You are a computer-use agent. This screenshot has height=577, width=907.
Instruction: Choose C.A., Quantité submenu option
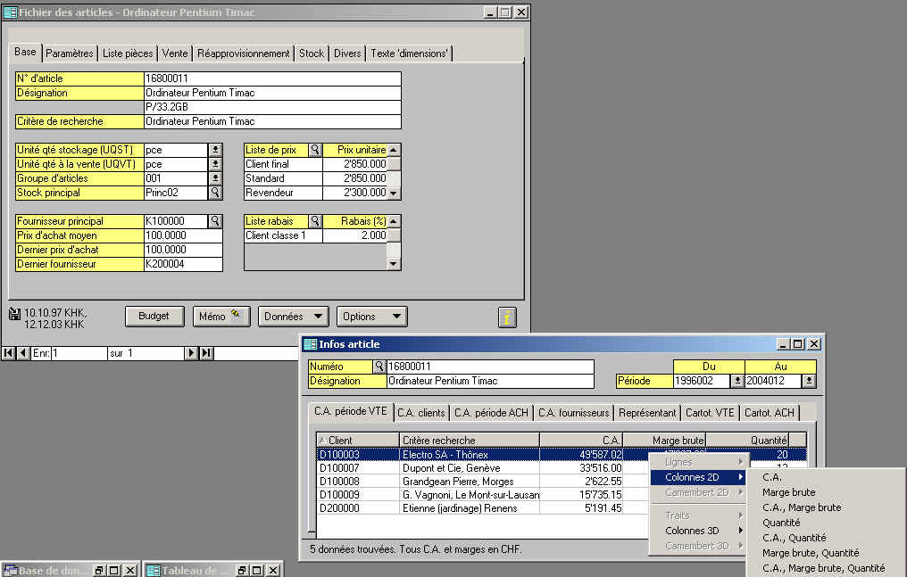(x=795, y=538)
